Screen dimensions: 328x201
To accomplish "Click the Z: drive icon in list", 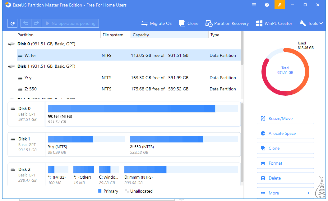I will tap(20, 89).
